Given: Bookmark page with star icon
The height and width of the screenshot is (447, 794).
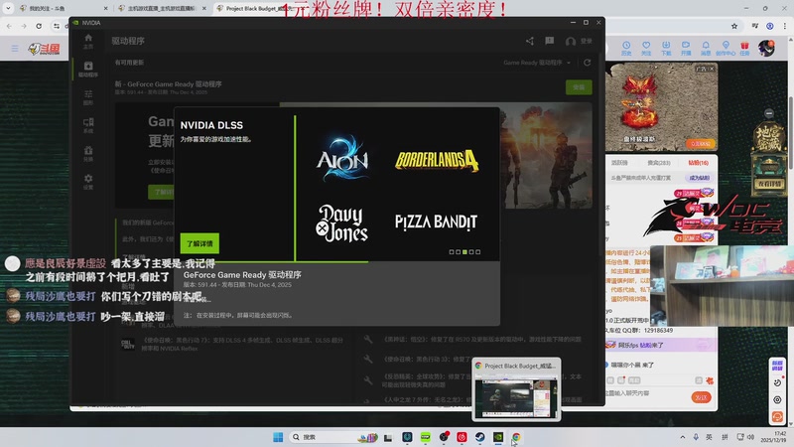Looking at the screenshot, I should click(734, 26).
